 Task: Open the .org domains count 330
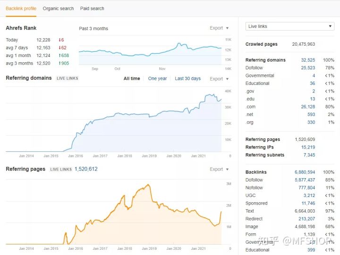[311, 123]
